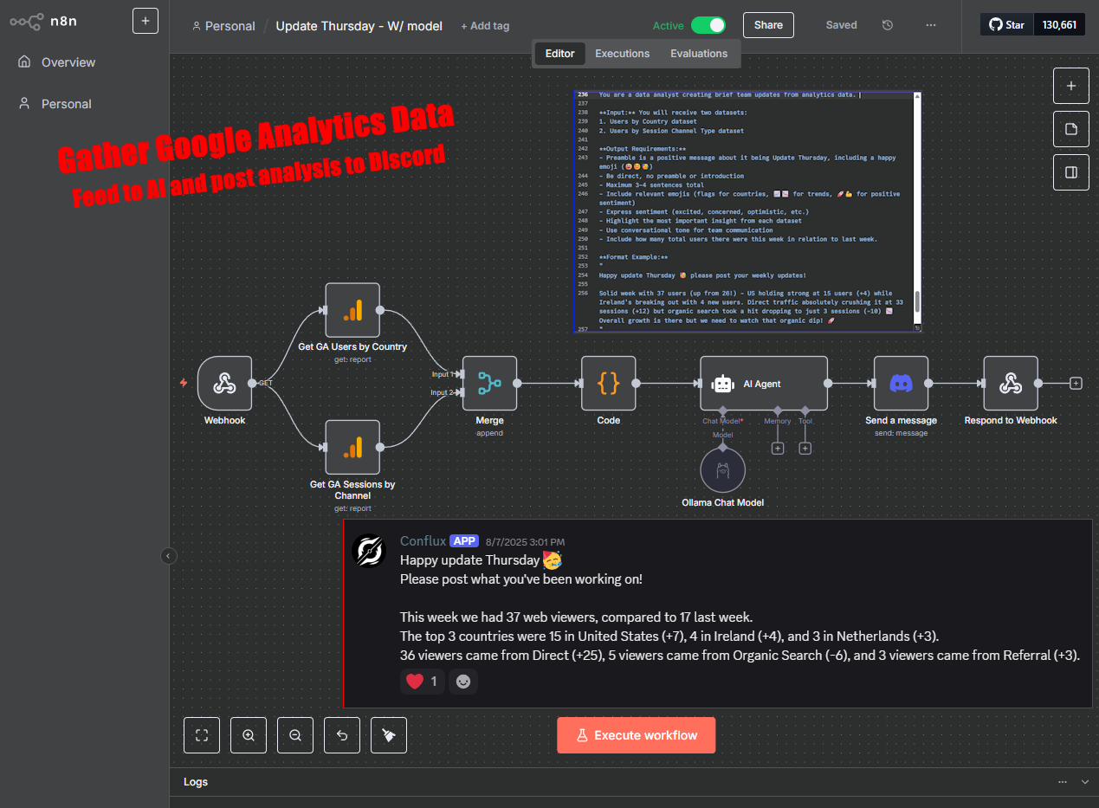This screenshot has width=1099, height=808.
Task: Click the fit-to-view icon
Action: [x=202, y=735]
